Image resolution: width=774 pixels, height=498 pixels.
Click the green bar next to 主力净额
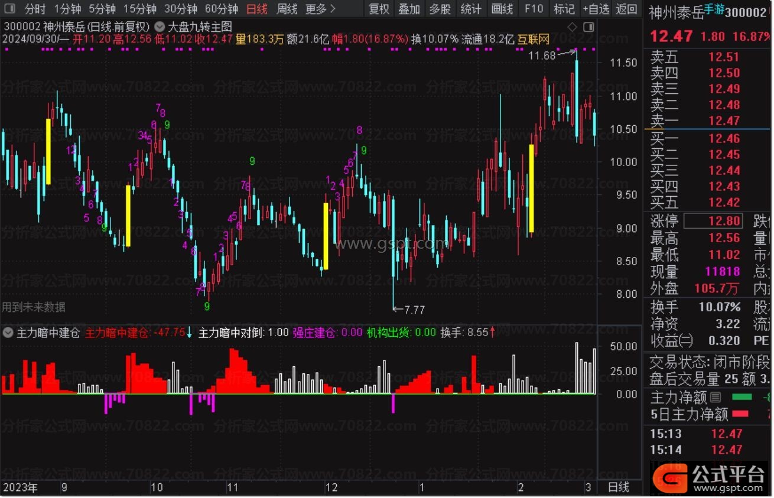(x=742, y=398)
